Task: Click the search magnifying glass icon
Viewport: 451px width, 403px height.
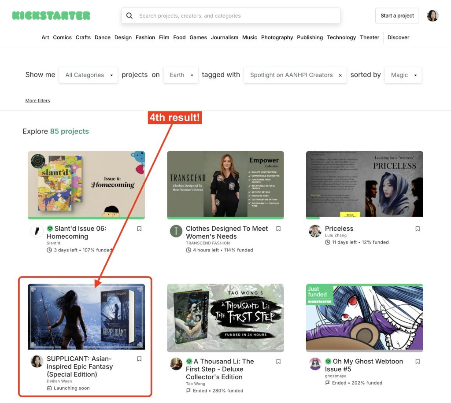Action: pos(129,15)
